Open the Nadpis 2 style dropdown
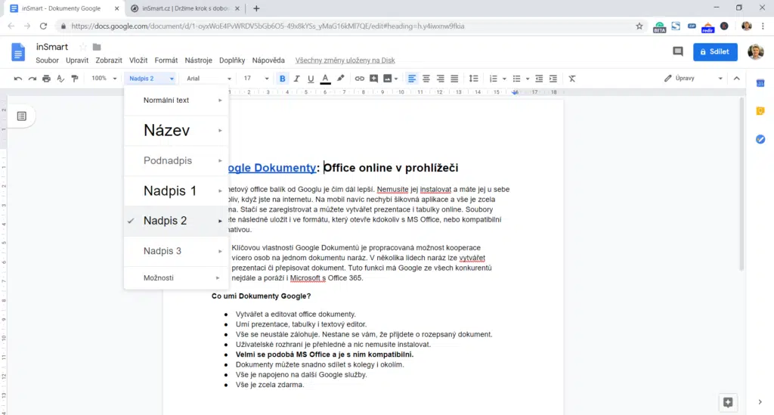 coord(151,79)
